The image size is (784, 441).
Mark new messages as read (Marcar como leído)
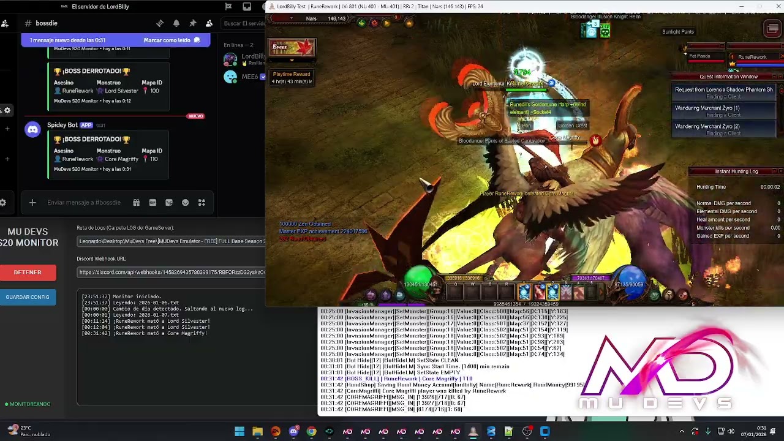point(171,40)
